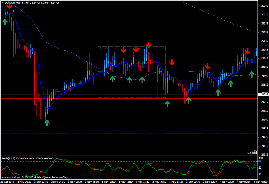Click the 4 Nov 00:30 time label
The height and width of the screenshot is (184, 269).
(x=227, y=182)
